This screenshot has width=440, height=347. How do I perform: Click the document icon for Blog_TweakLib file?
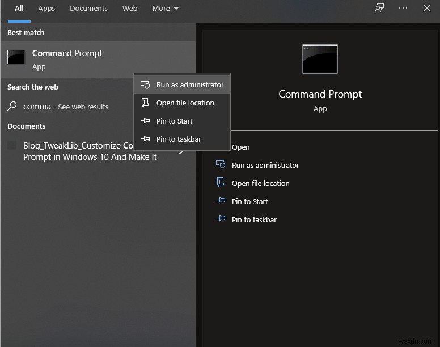(x=12, y=145)
